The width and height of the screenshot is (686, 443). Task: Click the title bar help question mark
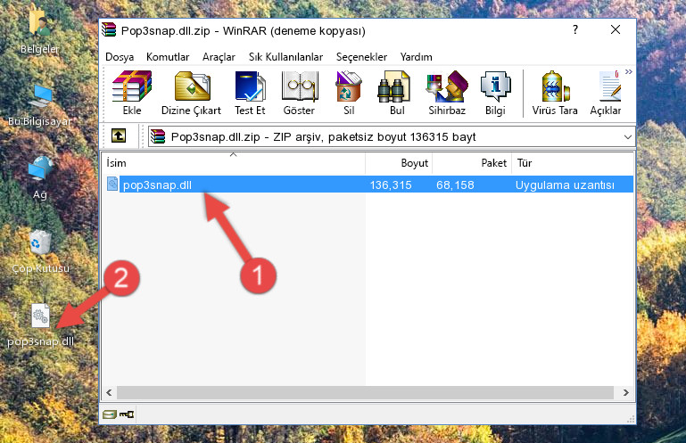pyautogui.click(x=574, y=29)
